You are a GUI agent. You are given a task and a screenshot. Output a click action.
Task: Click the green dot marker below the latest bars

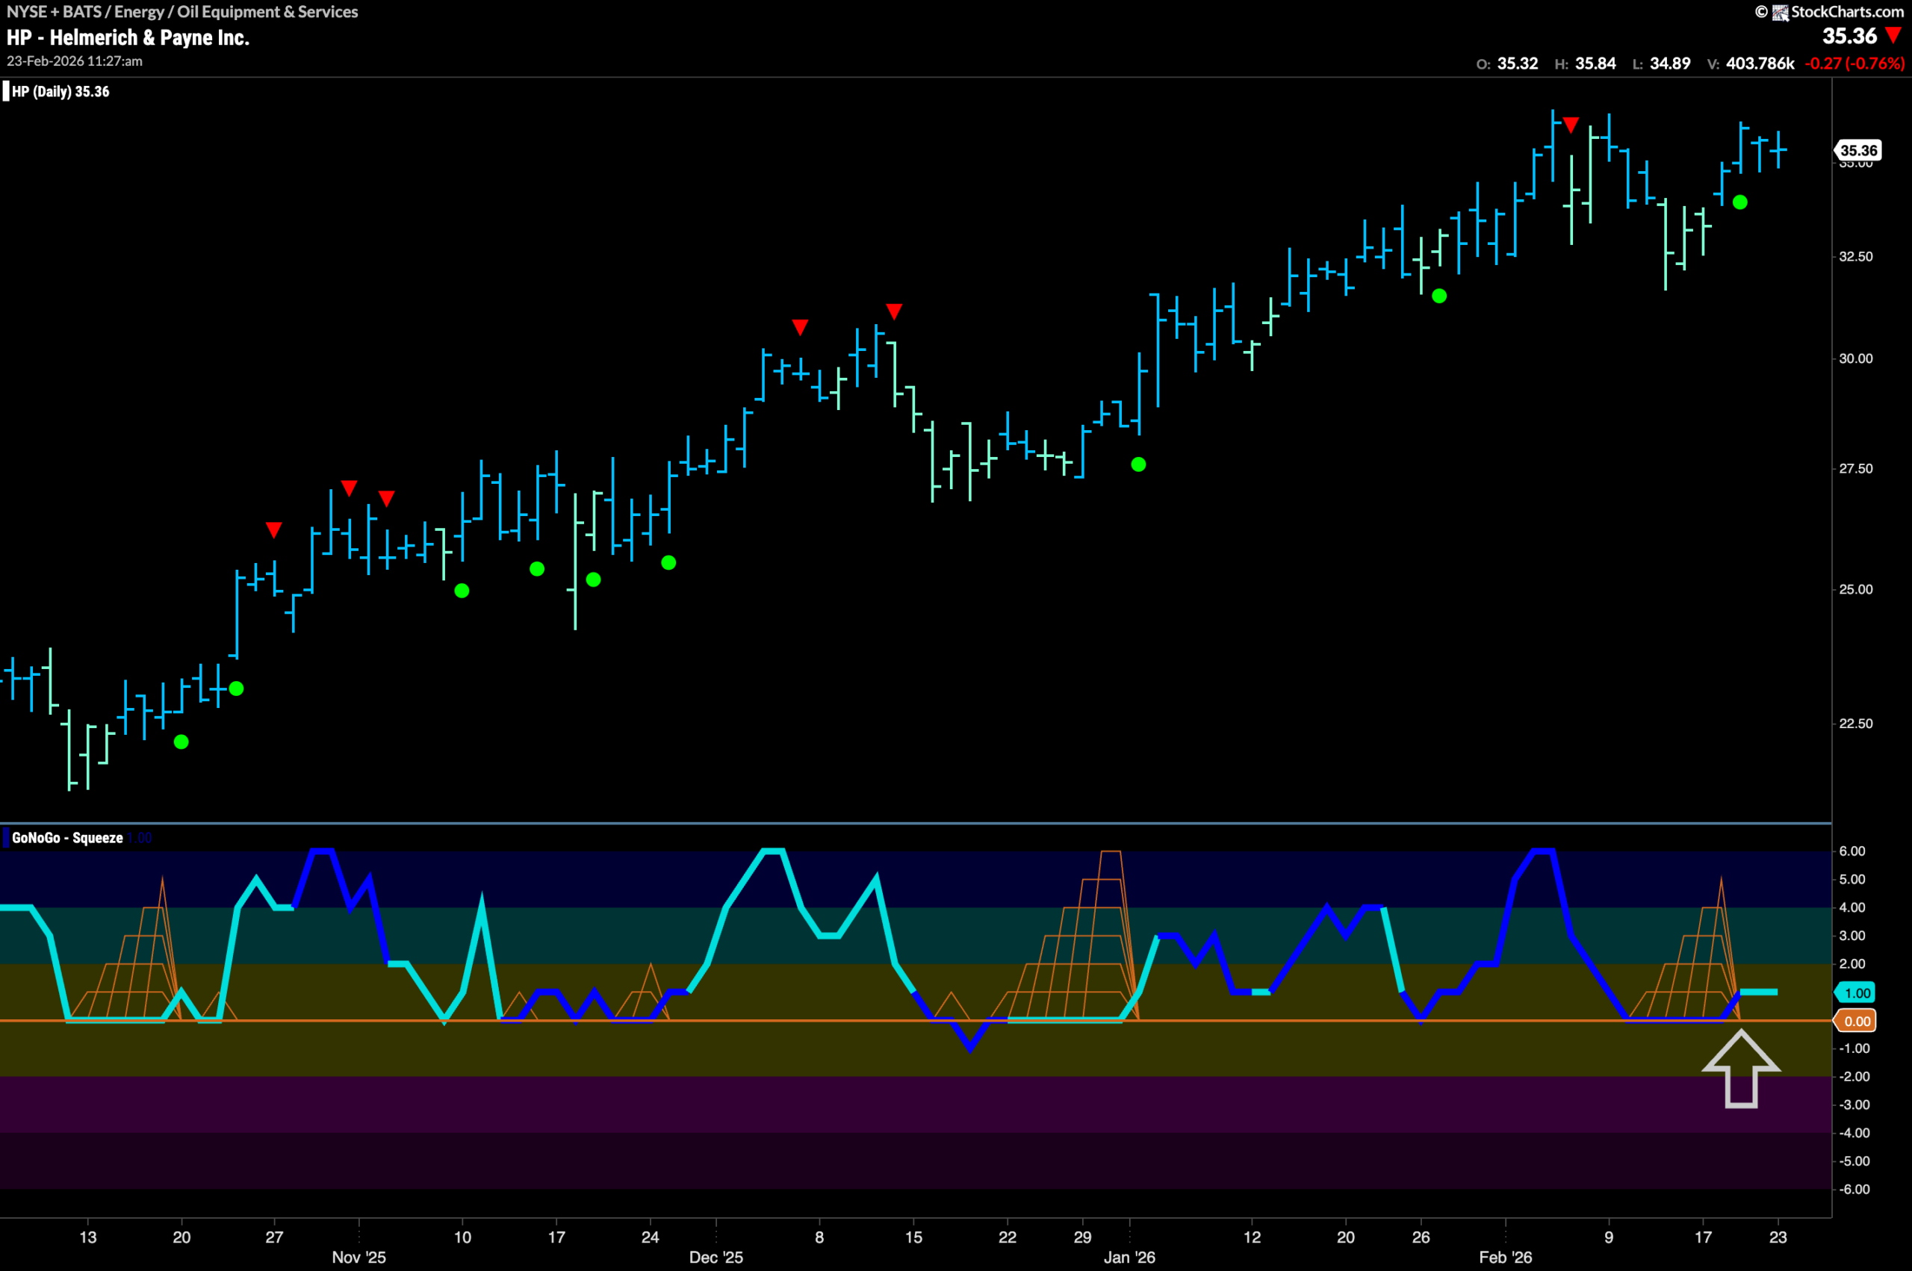pos(1740,202)
